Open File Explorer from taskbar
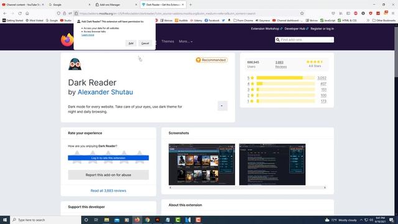 [x=106, y=220]
